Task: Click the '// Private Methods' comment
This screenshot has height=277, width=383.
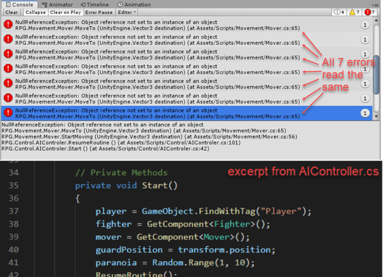Action: 122,173
